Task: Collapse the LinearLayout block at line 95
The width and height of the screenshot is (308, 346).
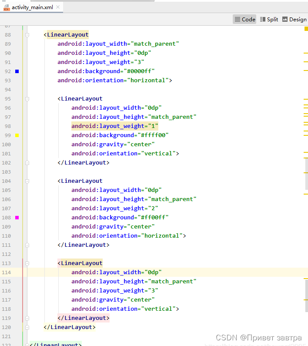Action: pos(27,99)
